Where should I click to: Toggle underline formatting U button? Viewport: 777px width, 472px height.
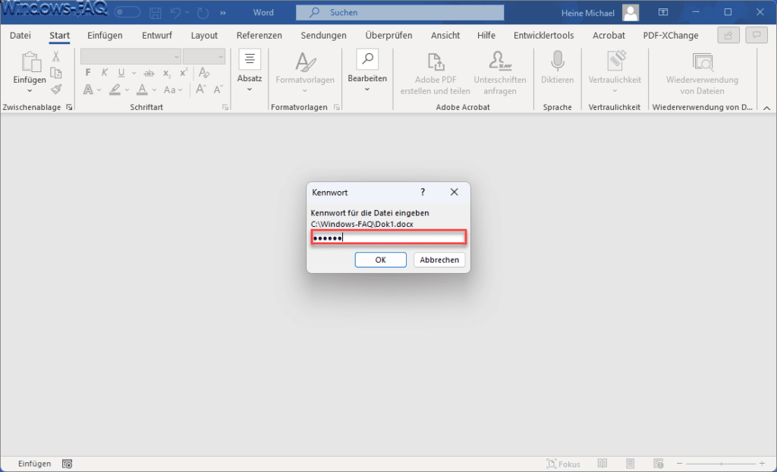click(121, 73)
